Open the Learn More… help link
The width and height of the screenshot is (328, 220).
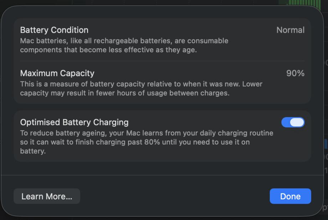pyautogui.click(x=47, y=196)
